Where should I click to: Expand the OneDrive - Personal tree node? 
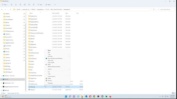[1, 76]
